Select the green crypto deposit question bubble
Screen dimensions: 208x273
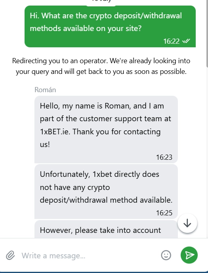pyautogui.click(x=110, y=26)
